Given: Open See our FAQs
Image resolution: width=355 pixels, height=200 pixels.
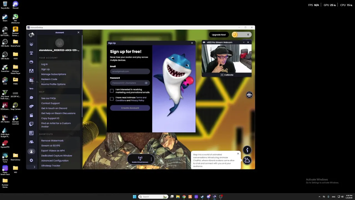Looking at the screenshot, I should tap(49, 98).
